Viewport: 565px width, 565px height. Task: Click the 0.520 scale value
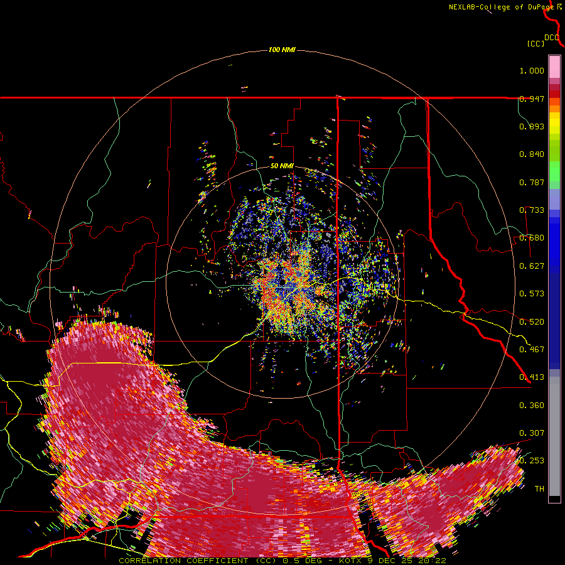click(532, 322)
